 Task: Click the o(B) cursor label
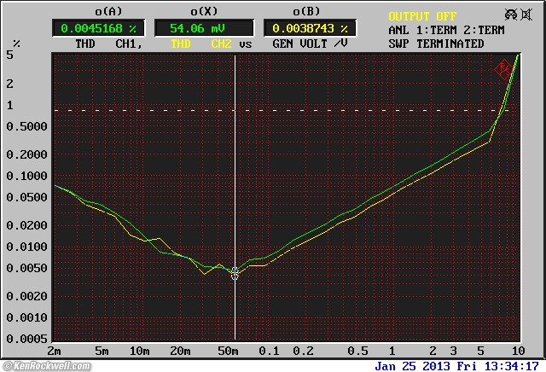(306, 11)
